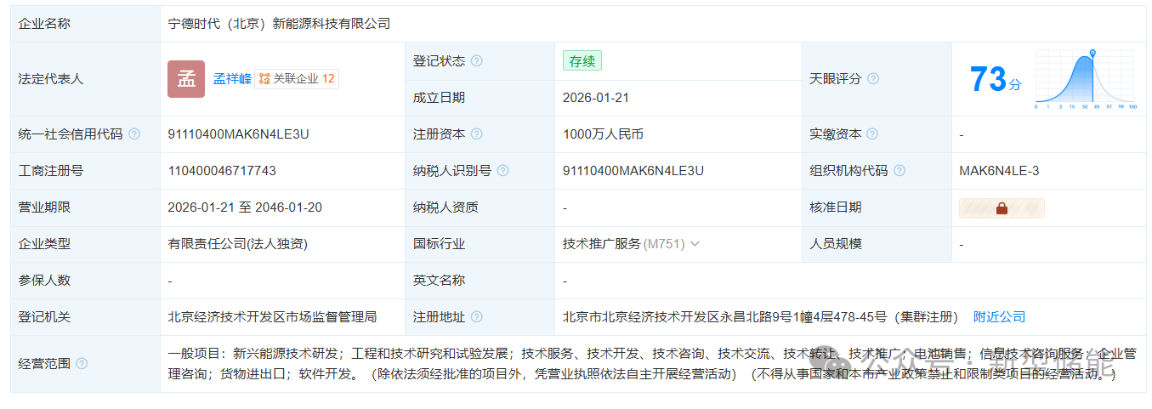
Task: Click the 73分 Tianyan score value
Action: pos(996,80)
